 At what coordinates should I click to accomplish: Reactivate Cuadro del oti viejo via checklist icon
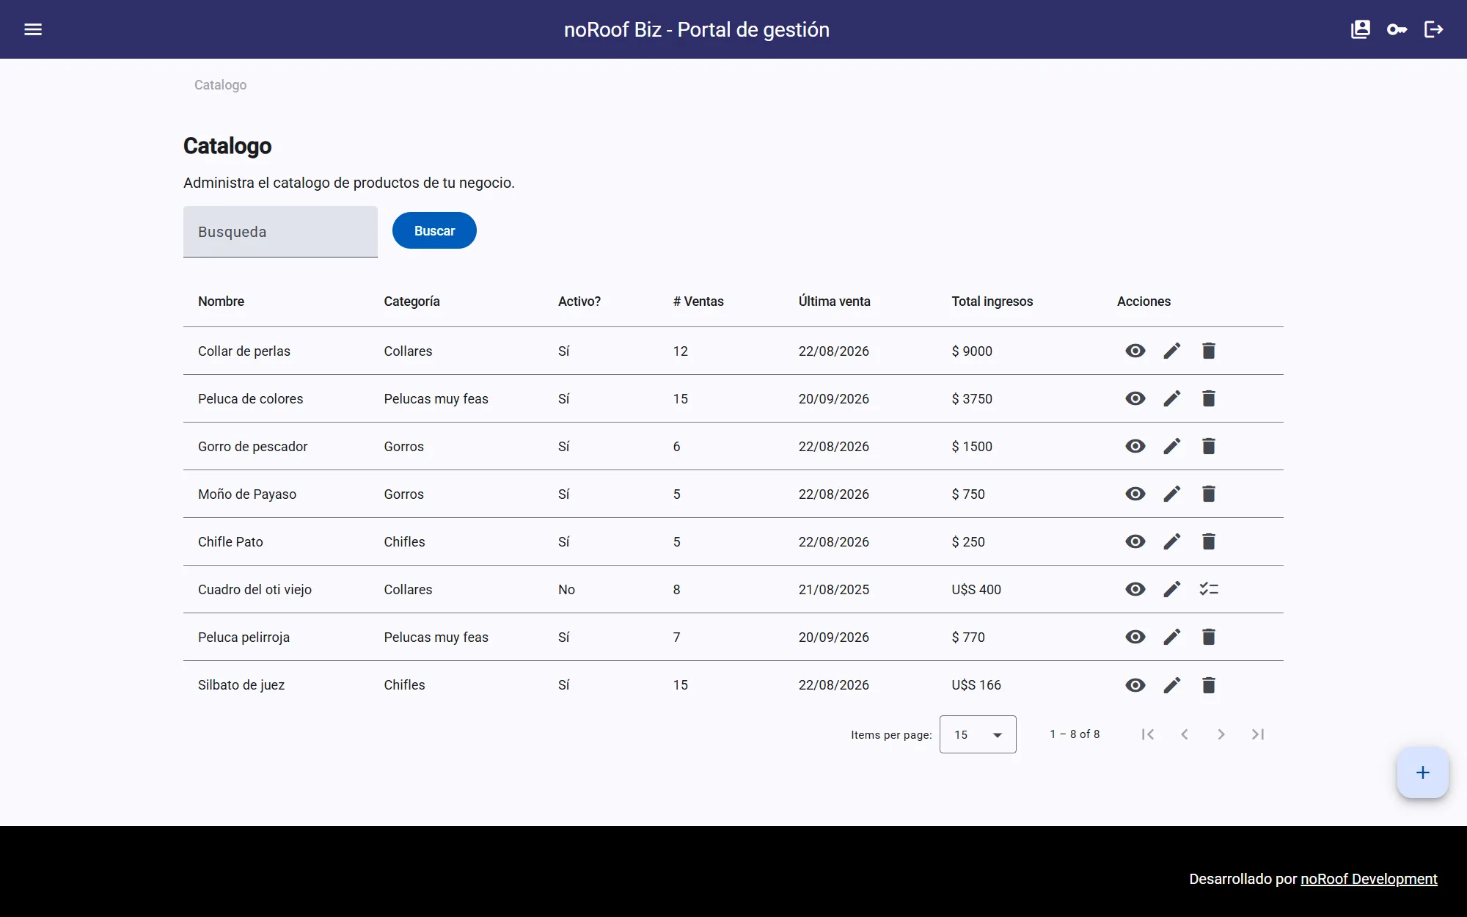(1209, 589)
